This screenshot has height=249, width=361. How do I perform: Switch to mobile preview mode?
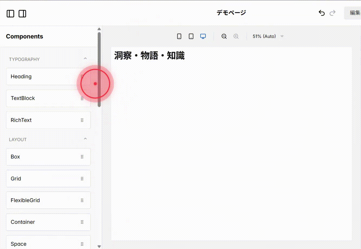[179, 36]
